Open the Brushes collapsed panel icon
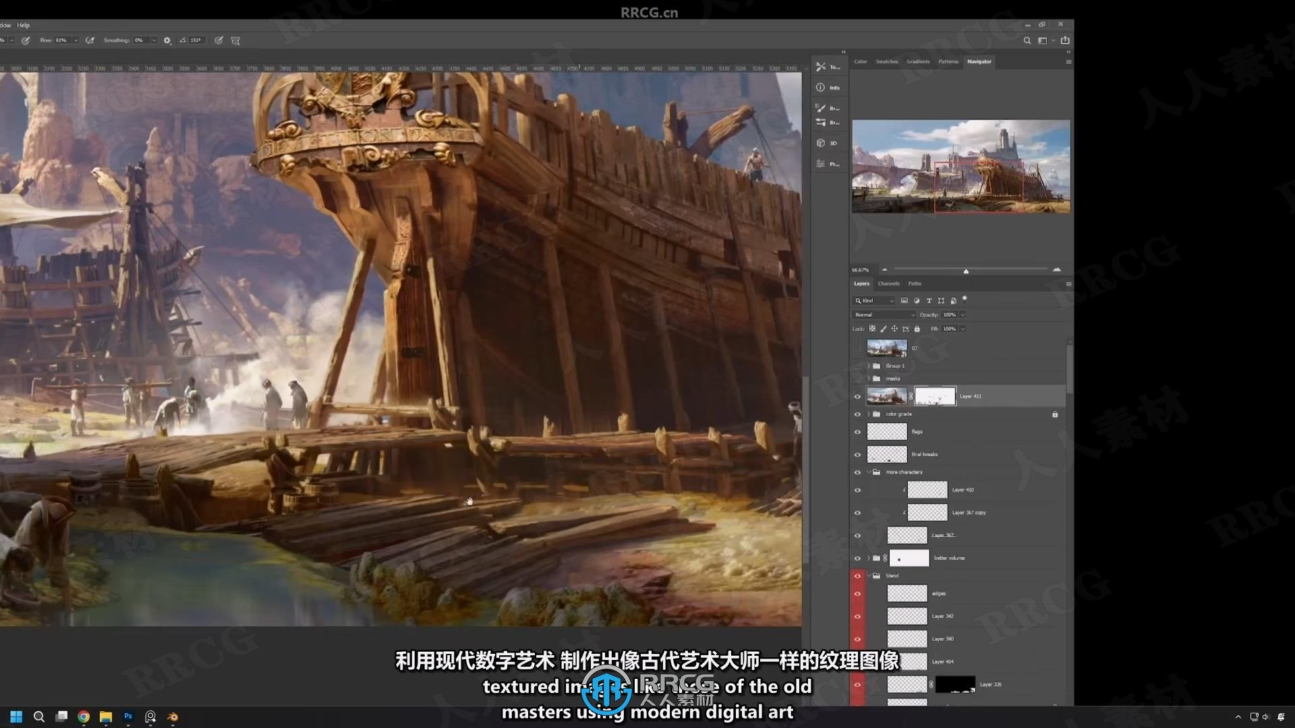 821,108
